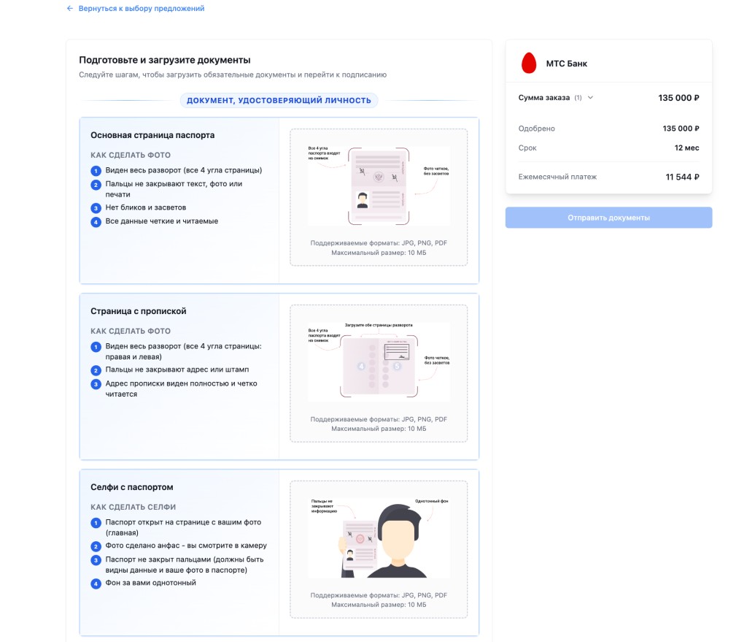Click the upload area under 'Основная страница паспорта'

(x=377, y=197)
